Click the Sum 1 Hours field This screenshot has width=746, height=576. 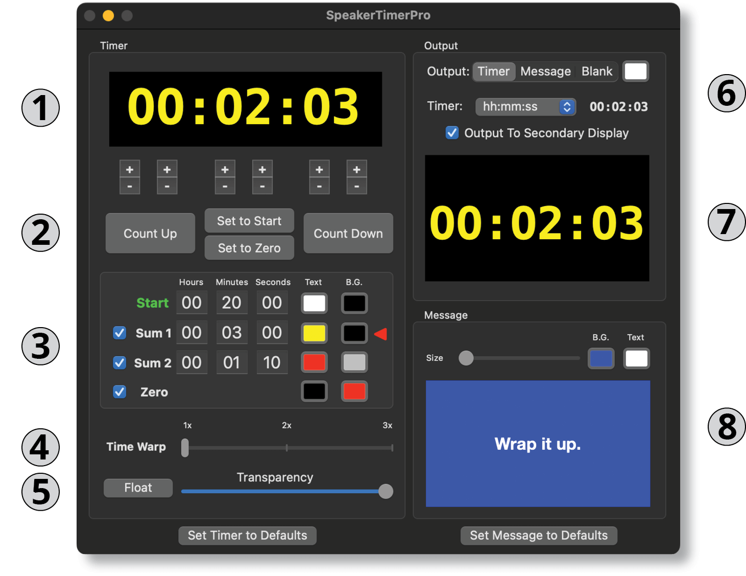[191, 333]
